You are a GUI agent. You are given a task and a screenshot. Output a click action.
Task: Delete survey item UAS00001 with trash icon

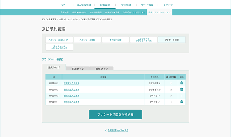pos(182,83)
